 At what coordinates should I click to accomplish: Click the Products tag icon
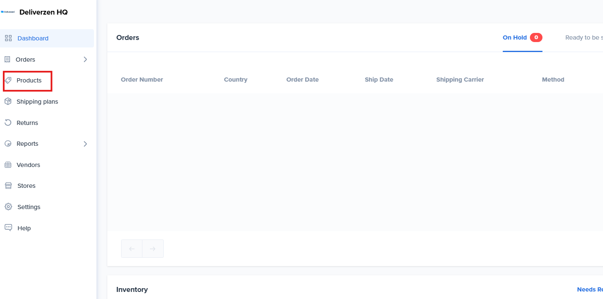pyautogui.click(x=8, y=80)
